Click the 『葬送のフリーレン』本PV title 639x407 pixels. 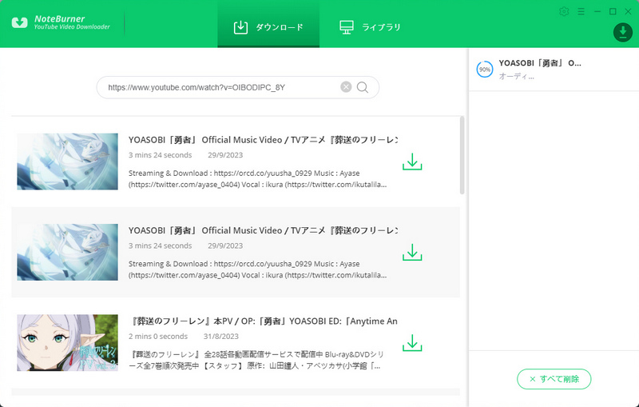pyautogui.click(x=263, y=321)
